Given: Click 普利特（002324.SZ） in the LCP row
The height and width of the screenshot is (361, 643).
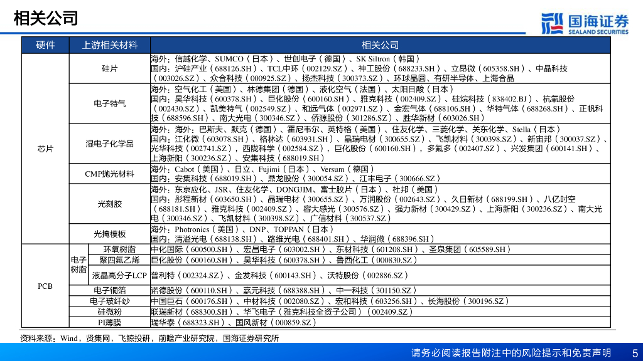Looking at the screenshot, I should point(187,276).
